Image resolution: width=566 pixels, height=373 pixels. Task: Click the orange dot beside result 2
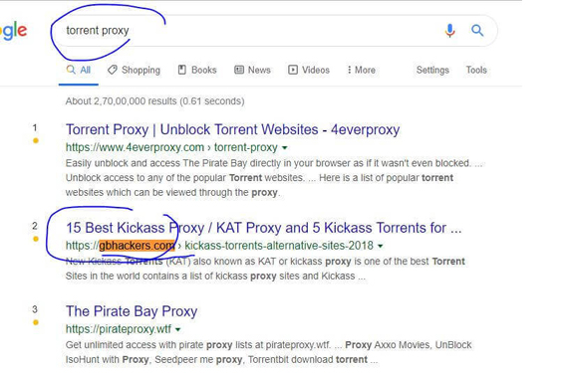(36, 239)
